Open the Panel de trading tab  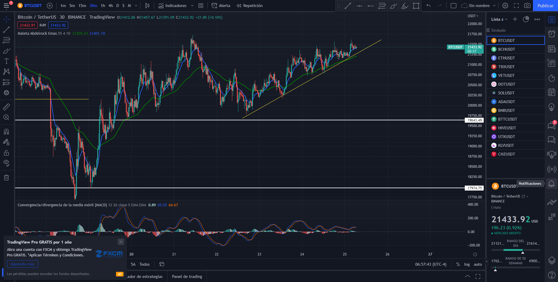[x=187, y=276]
